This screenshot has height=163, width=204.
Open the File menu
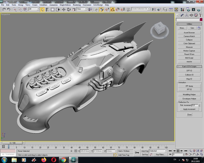2,5
